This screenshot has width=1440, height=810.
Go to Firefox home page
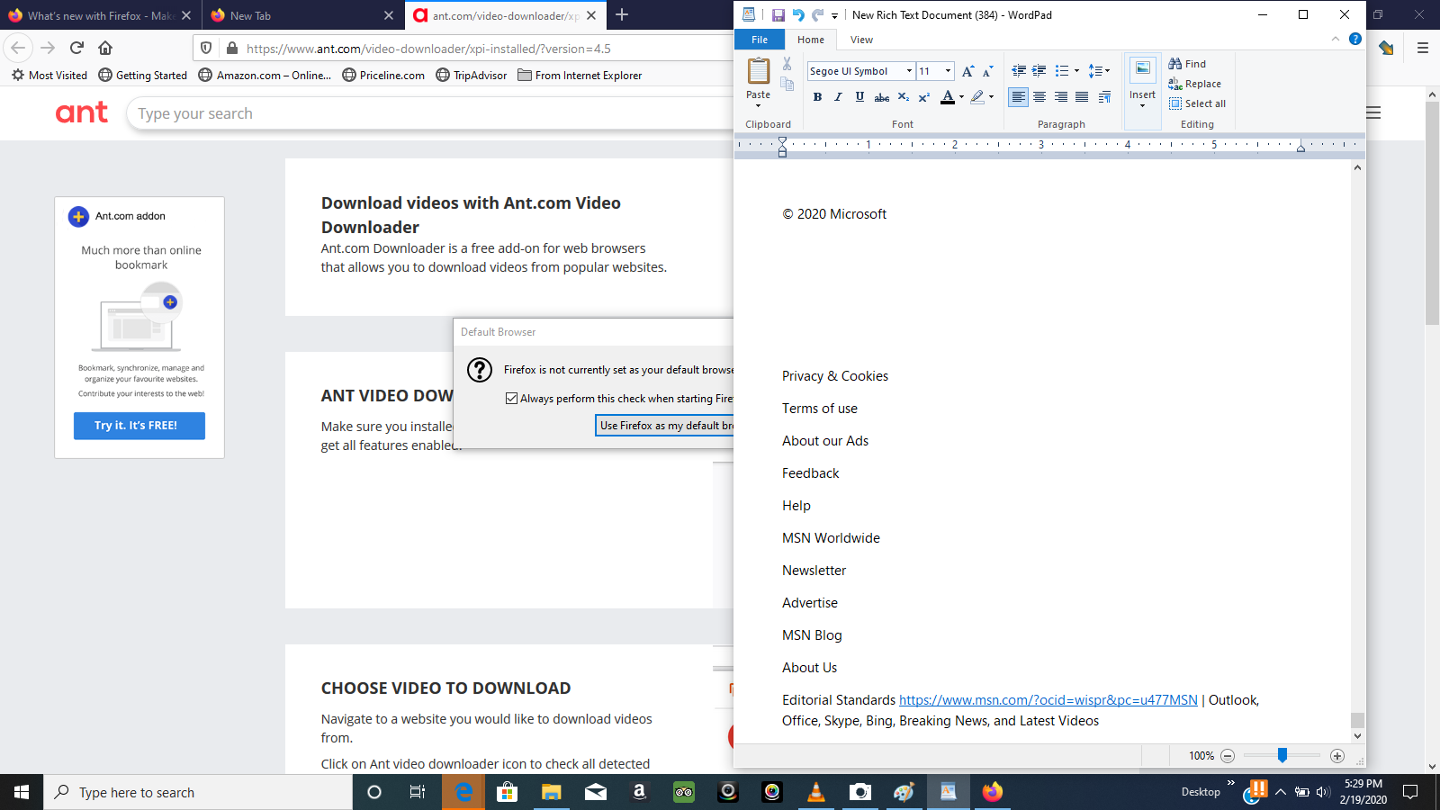[x=105, y=48]
